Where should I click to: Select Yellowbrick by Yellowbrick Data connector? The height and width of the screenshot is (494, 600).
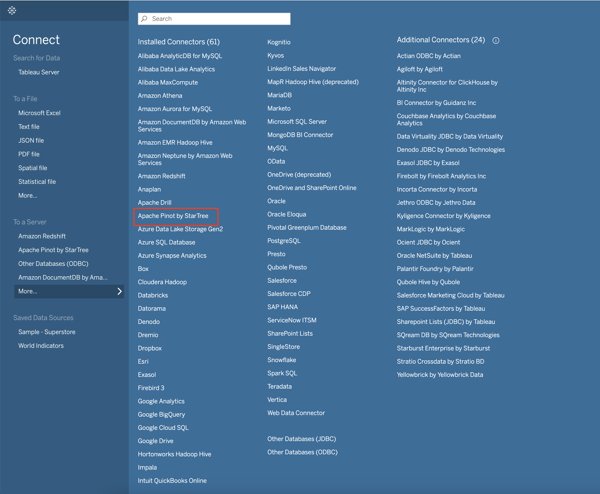pyautogui.click(x=440, y=375)
